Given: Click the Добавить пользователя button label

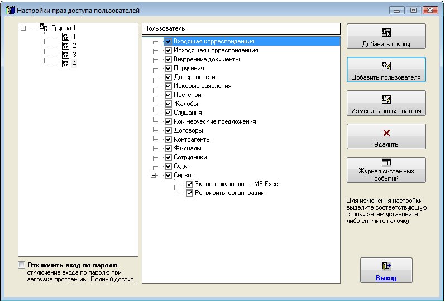Looking at the screenshot, I should pos(386,77).
